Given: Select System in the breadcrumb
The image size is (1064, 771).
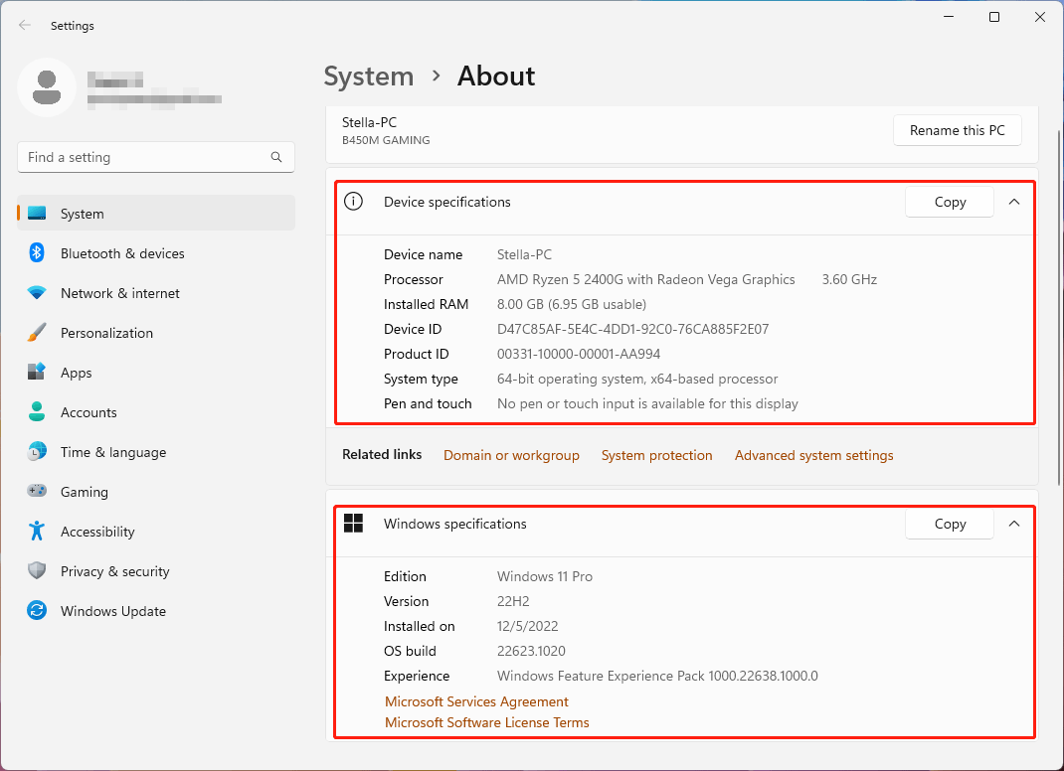Looking at the screenshot, I should pyautogui.click(x=369, y=76).
